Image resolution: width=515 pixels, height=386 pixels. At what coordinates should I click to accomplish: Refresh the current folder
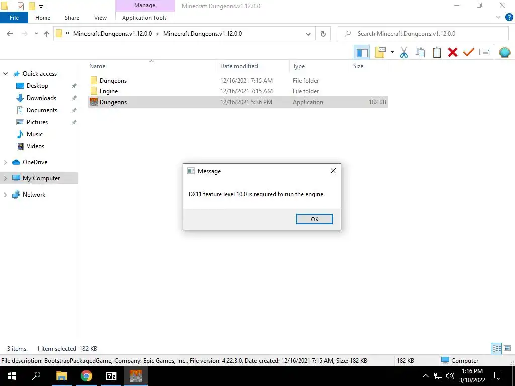323,34
